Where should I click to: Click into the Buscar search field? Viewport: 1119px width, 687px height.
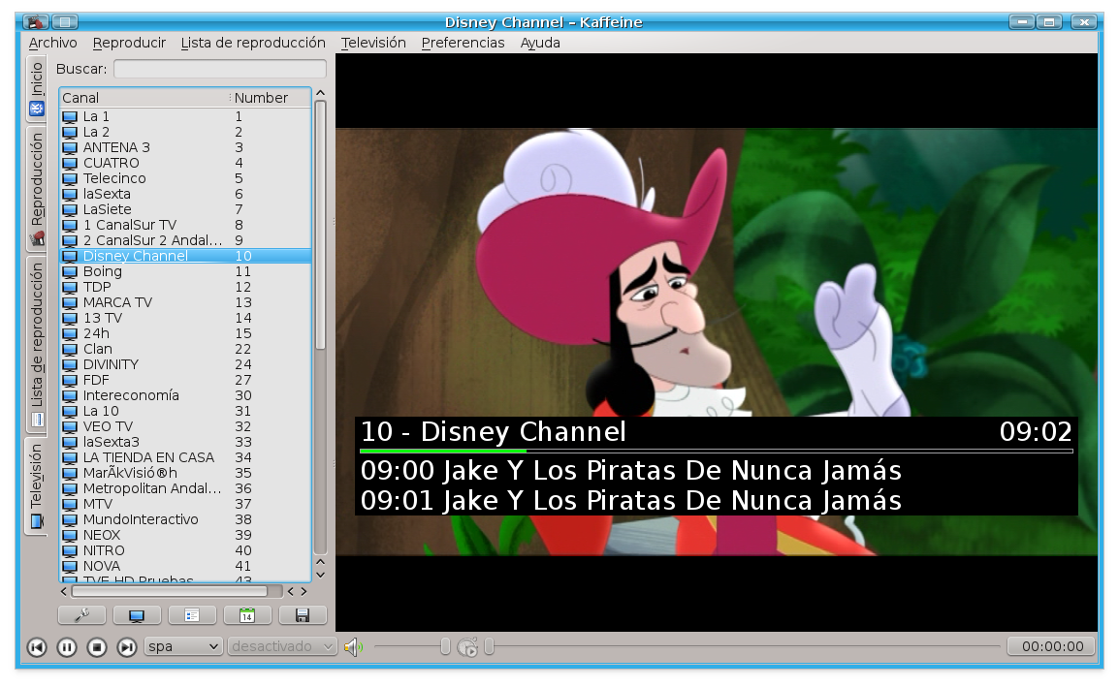coord(220,69)
